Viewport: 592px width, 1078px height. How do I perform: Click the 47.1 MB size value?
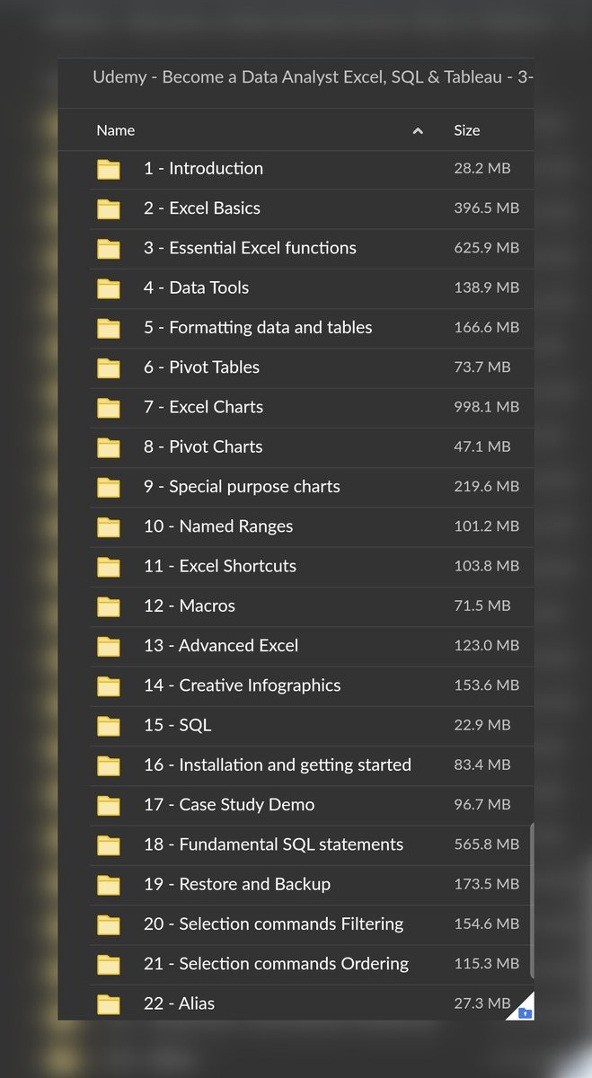482,446
